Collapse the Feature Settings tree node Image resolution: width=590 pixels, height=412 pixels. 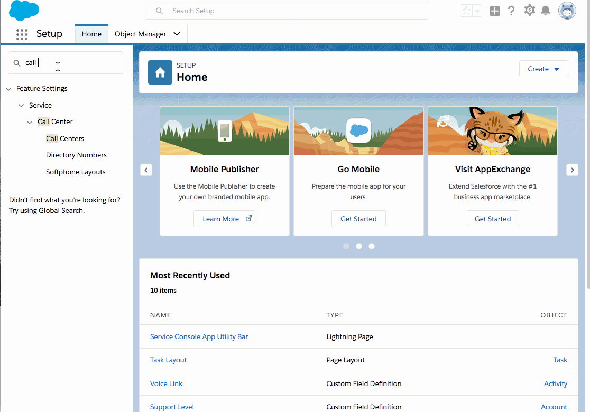tap(8, 89)
